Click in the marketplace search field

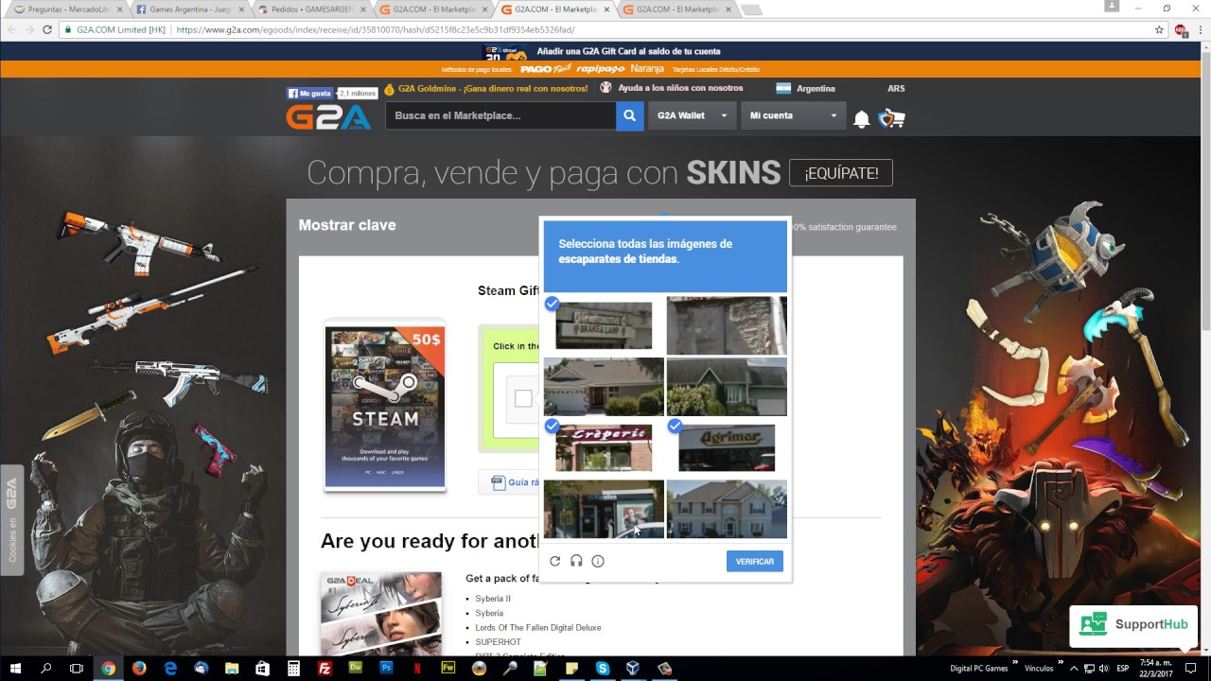point(500,115)
